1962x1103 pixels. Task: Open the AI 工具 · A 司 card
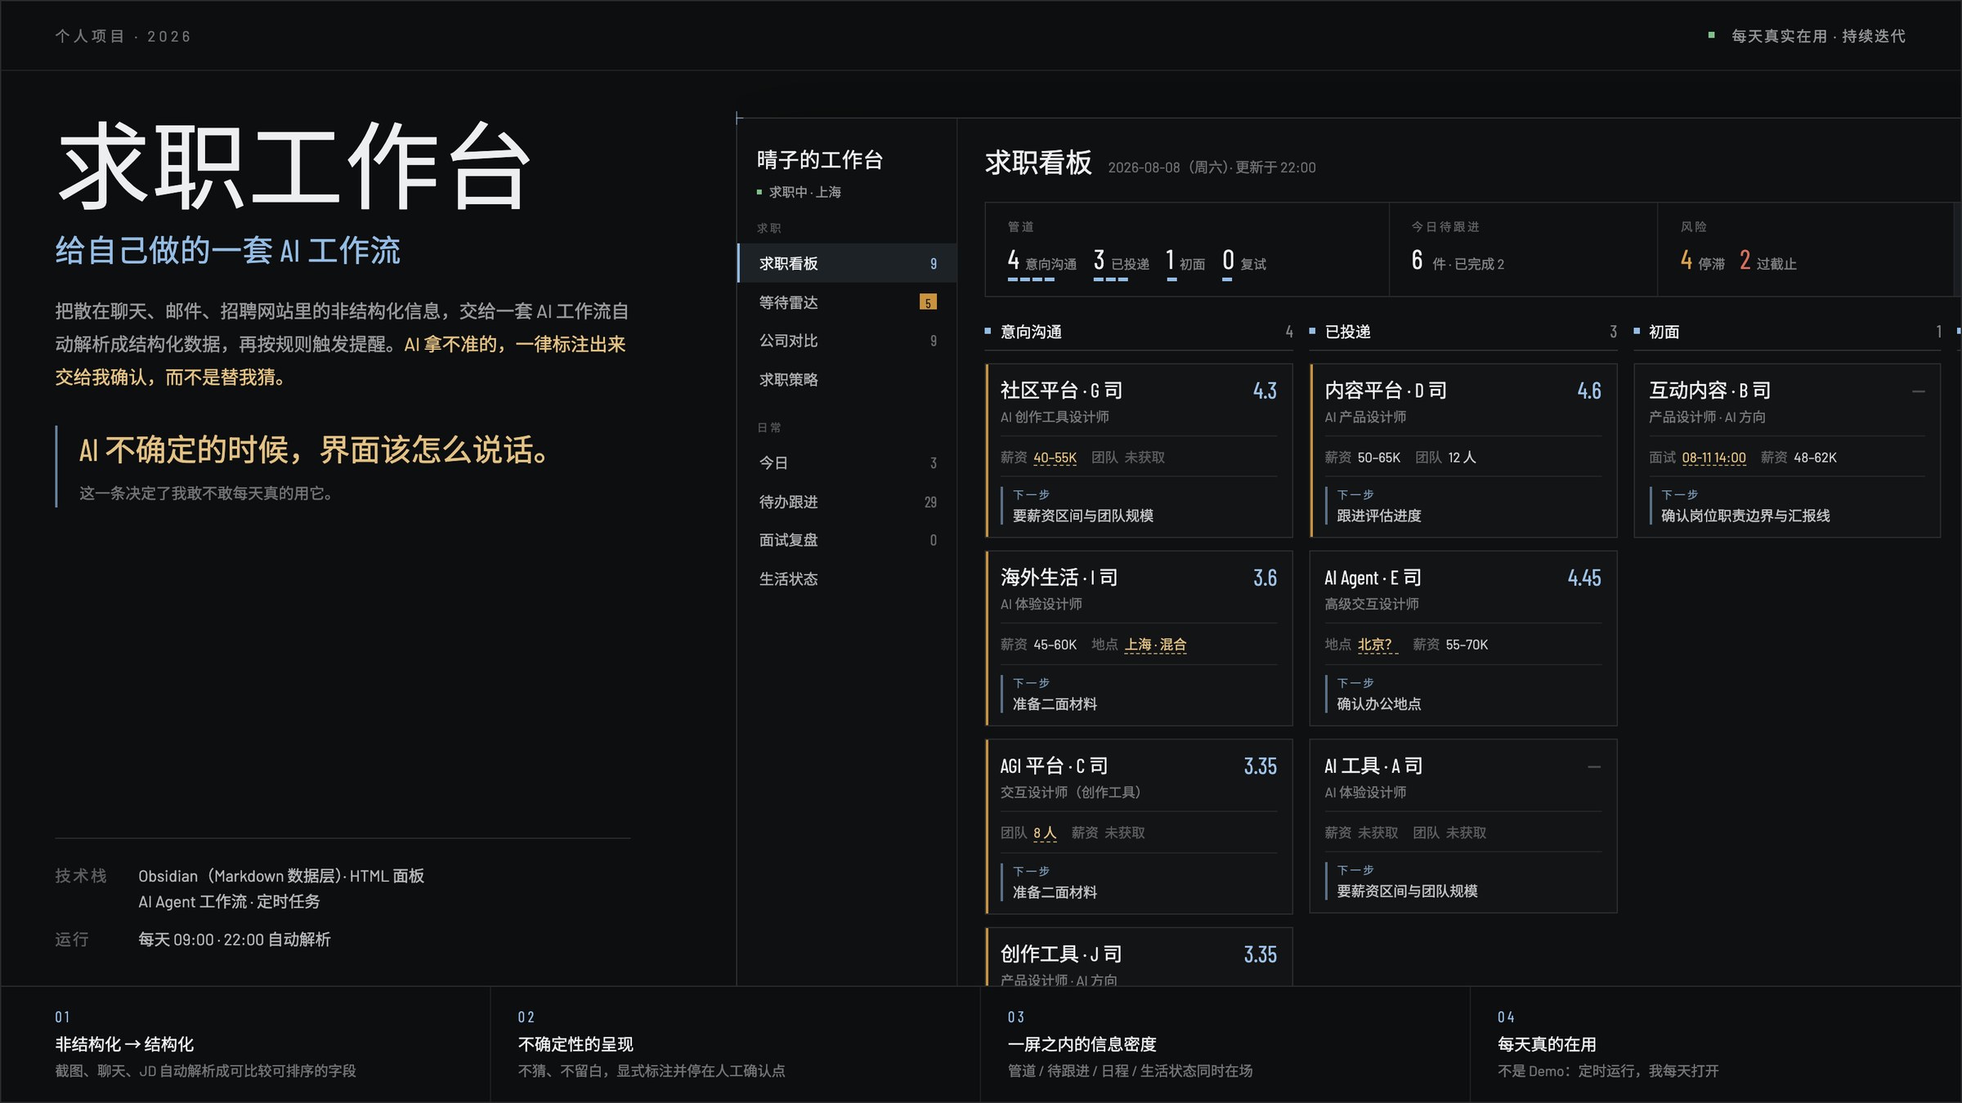pos(1463,826)
